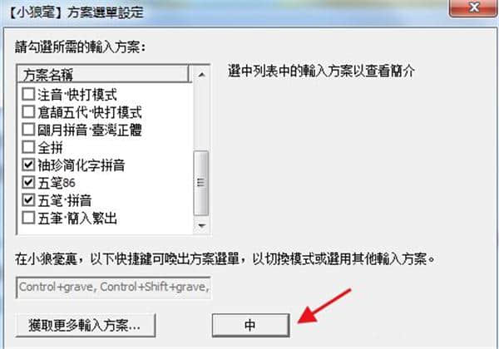Viewport: 499px width, 349px height.
Task: Select the 全拼 list item label
Action: point(50,147)
